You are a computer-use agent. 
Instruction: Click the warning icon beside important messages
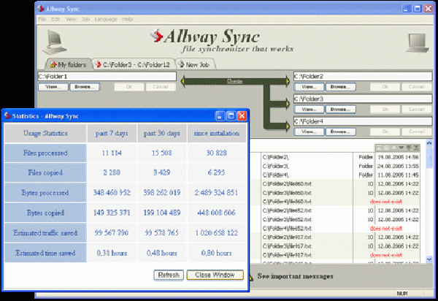pyautogui.click(x=251, y=276)
